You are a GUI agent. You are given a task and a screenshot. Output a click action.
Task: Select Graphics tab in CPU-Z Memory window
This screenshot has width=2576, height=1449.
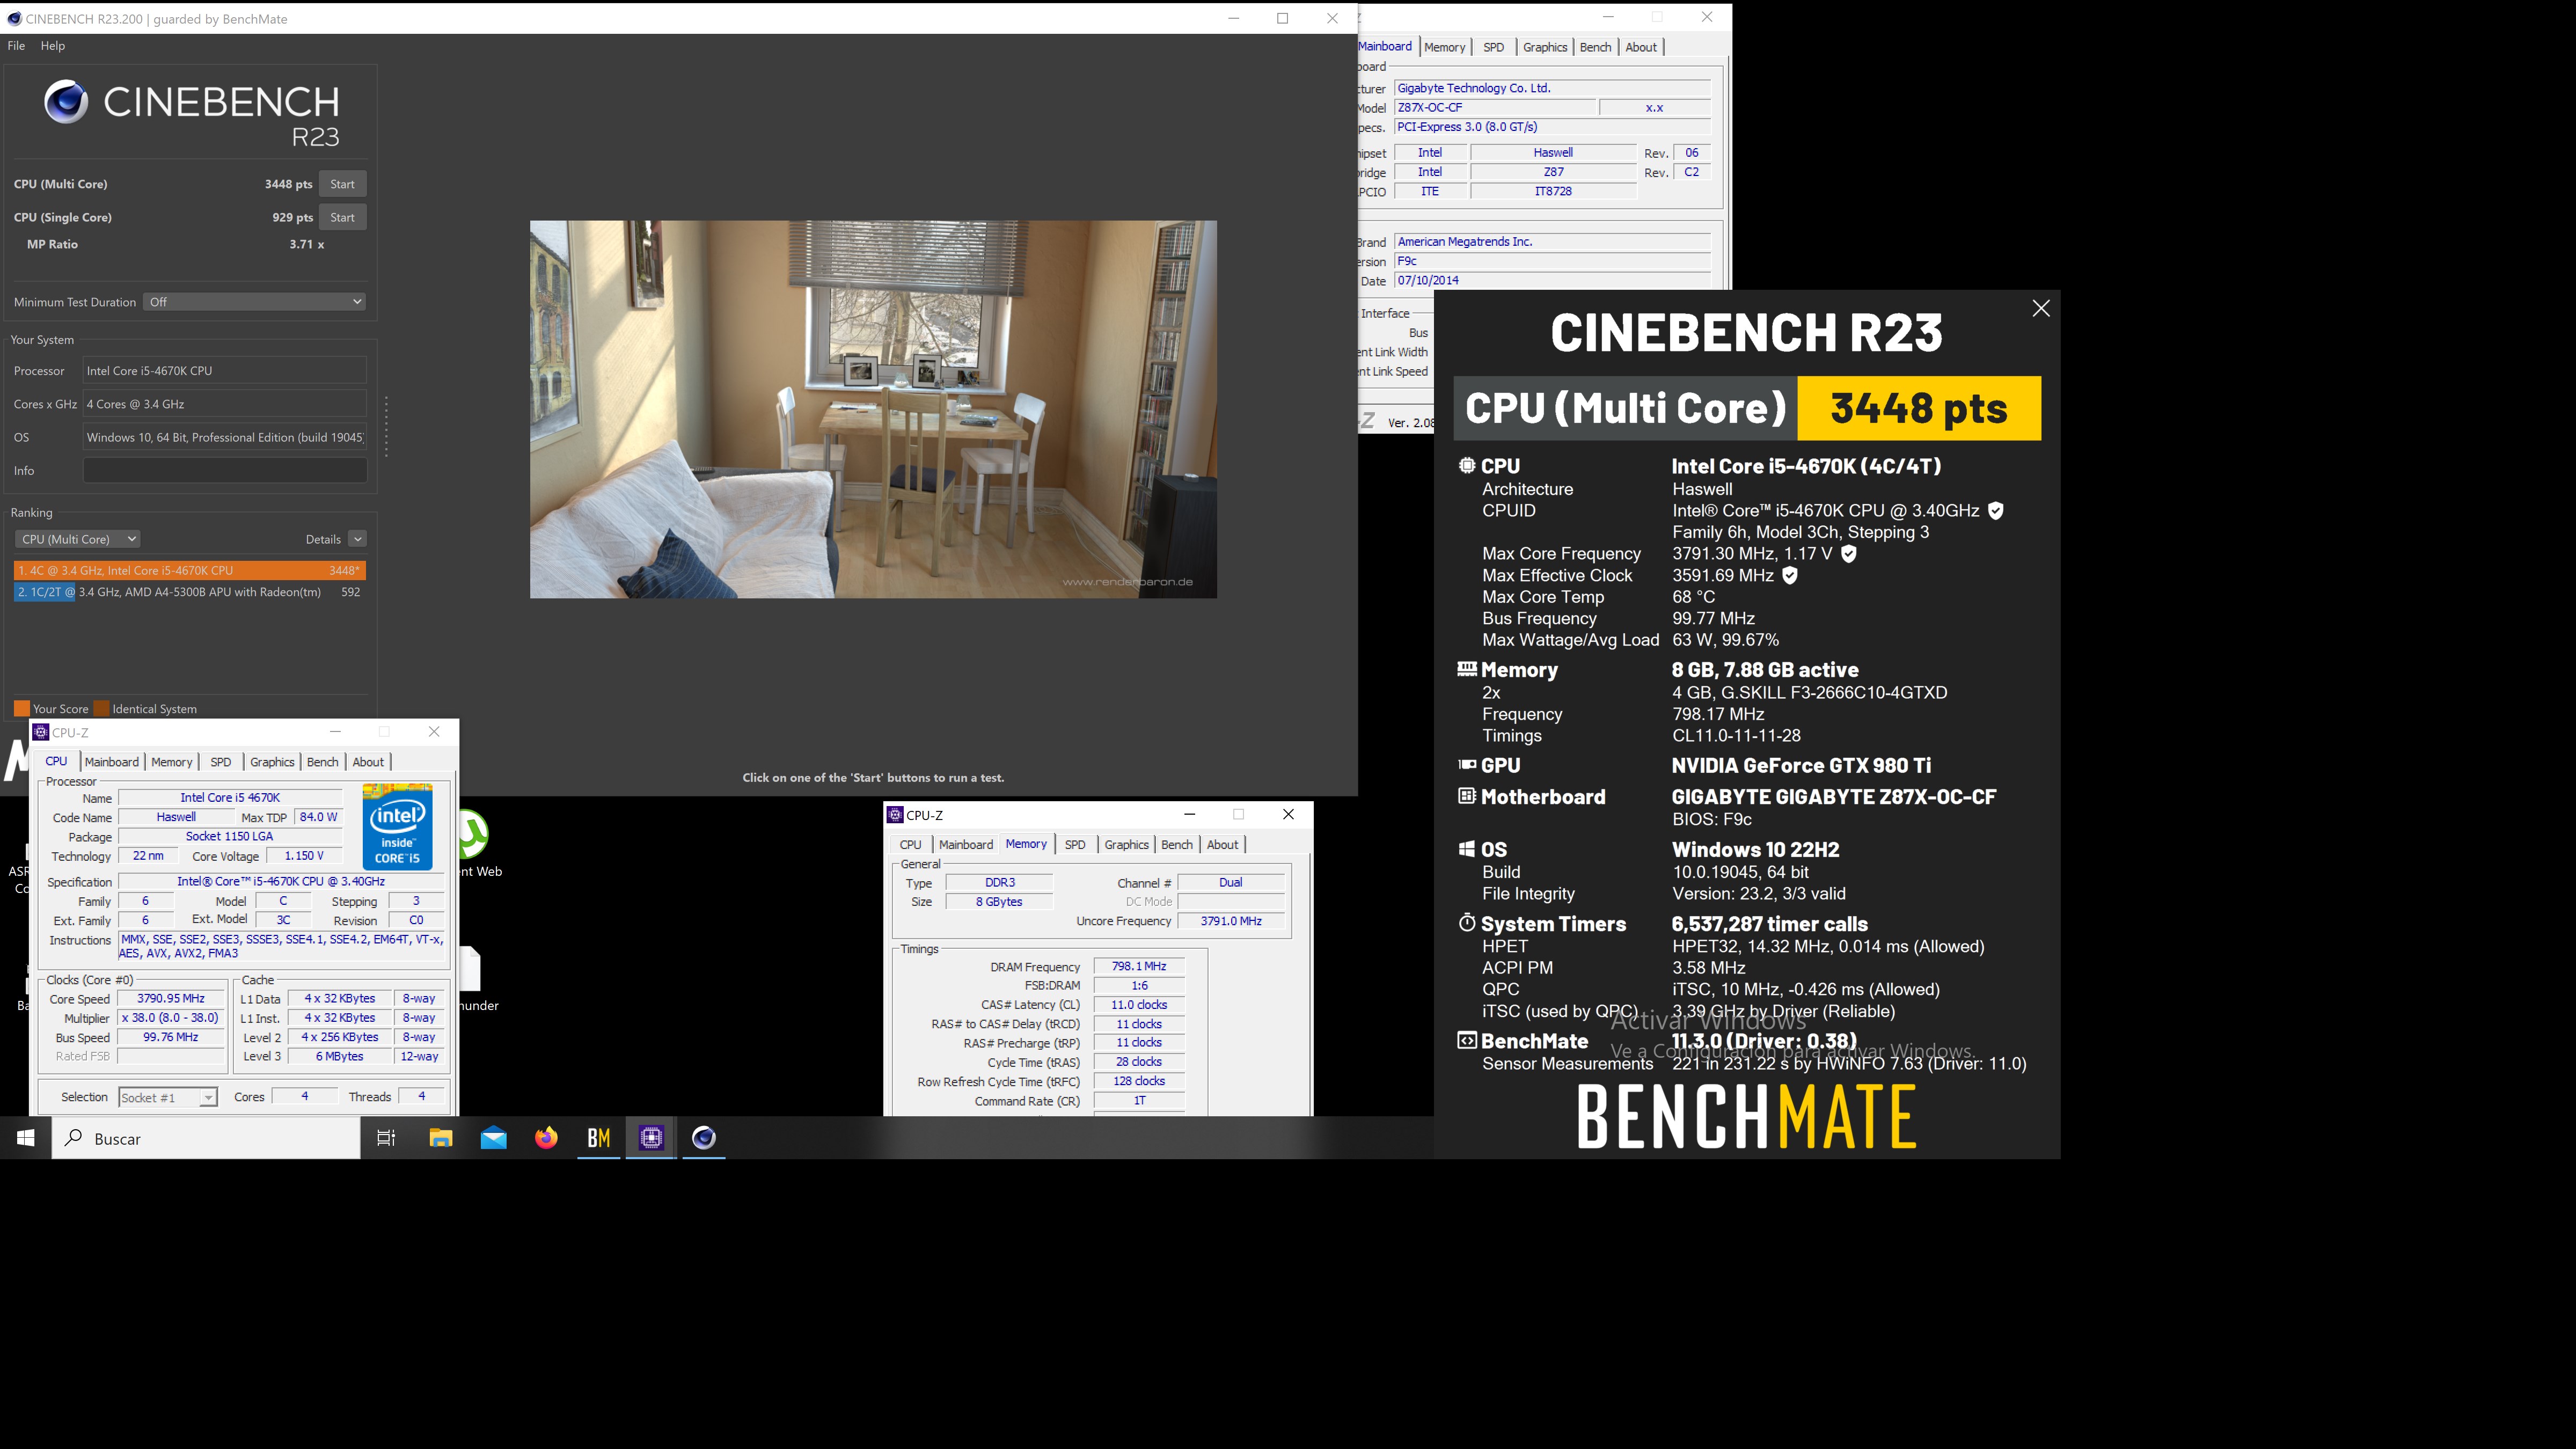pos(1126,845)
